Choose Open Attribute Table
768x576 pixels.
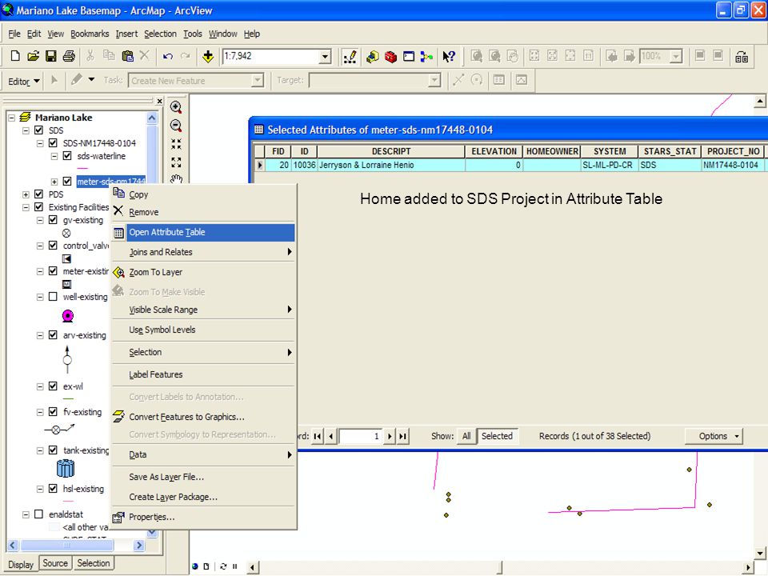click(x=203, y=232)
